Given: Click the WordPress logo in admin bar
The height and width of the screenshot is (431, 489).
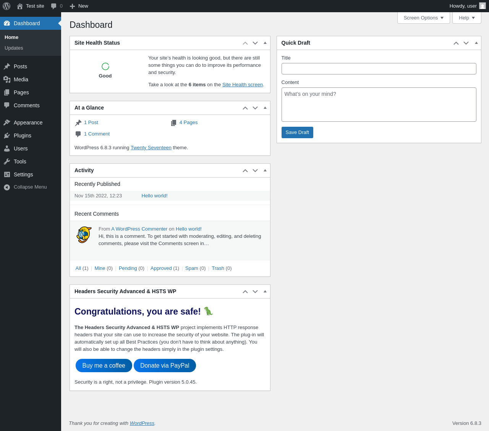Looking at the screenshot, I should coord(6,6).
